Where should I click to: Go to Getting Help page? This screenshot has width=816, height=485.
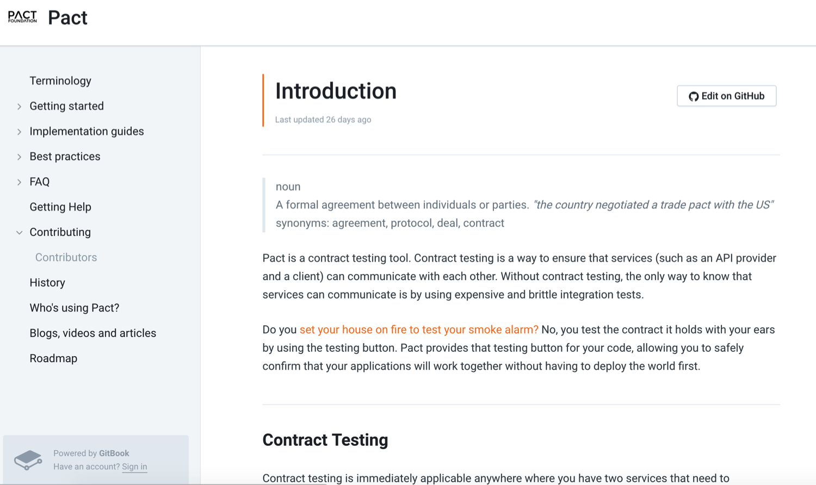point(60,207)
